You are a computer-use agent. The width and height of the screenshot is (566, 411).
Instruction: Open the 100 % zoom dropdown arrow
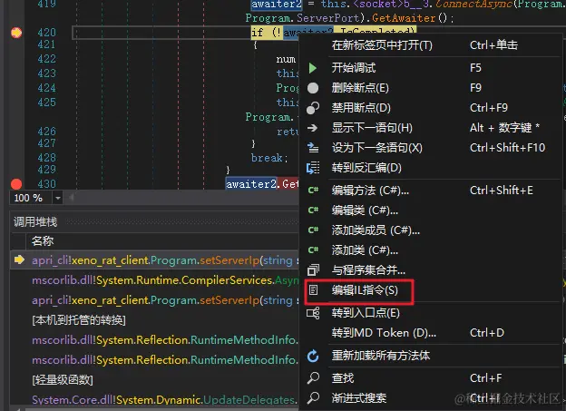pos(58,198)
